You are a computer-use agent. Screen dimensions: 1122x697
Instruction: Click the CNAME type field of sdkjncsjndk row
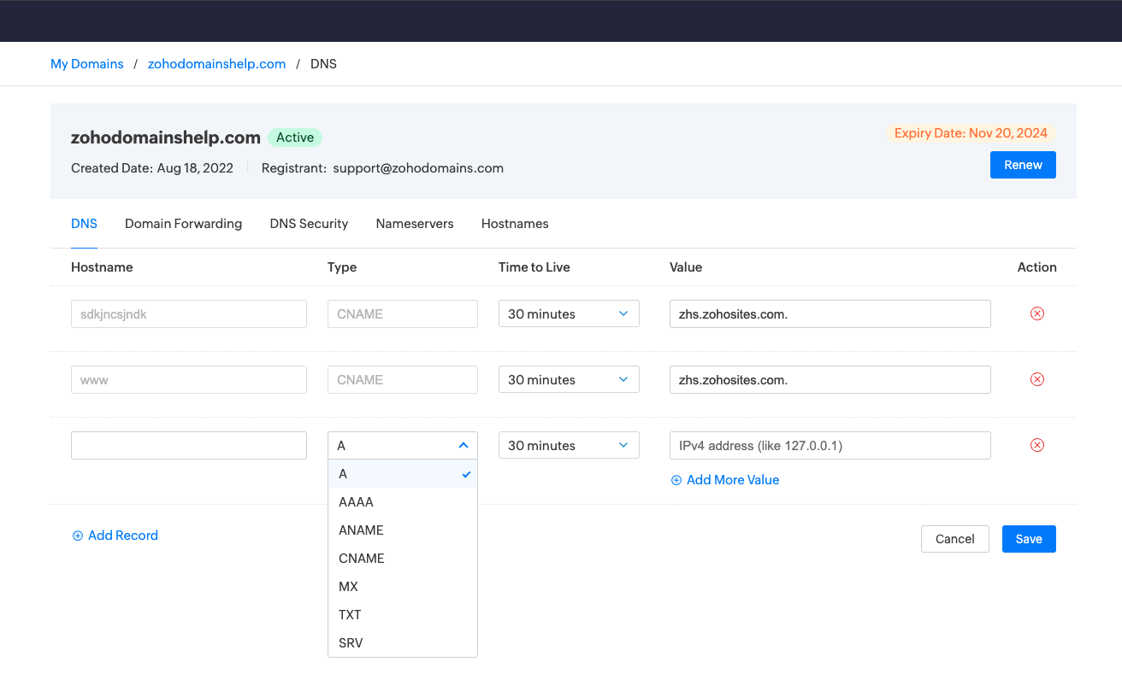tap(403, 313)
